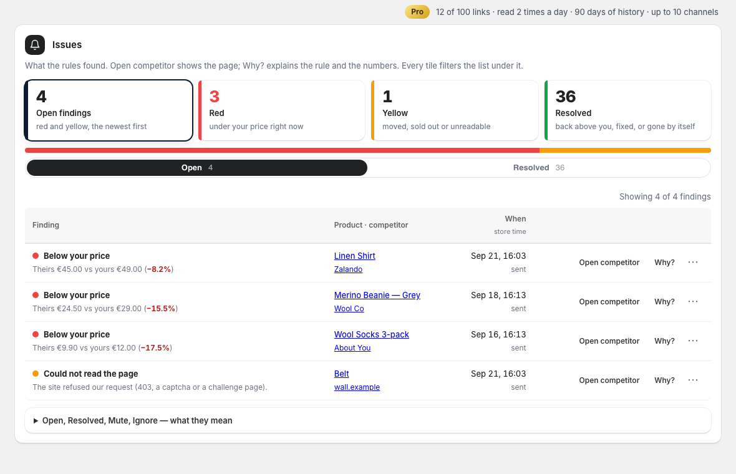Click Why? for the Belt finding
The height and width of the screenshot is (474, 736).
(x=664, y=380)
